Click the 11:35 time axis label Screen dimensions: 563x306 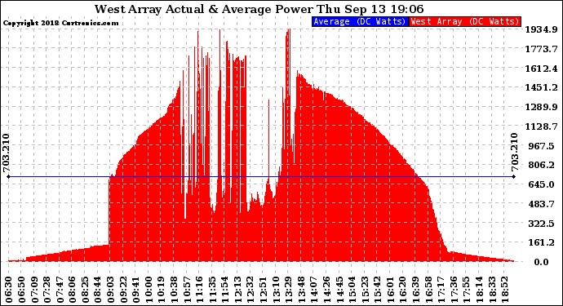coord(211,289)
